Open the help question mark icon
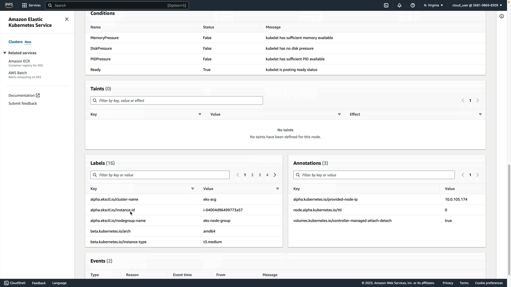Screen dimensions: 511x287 point(413,5)
